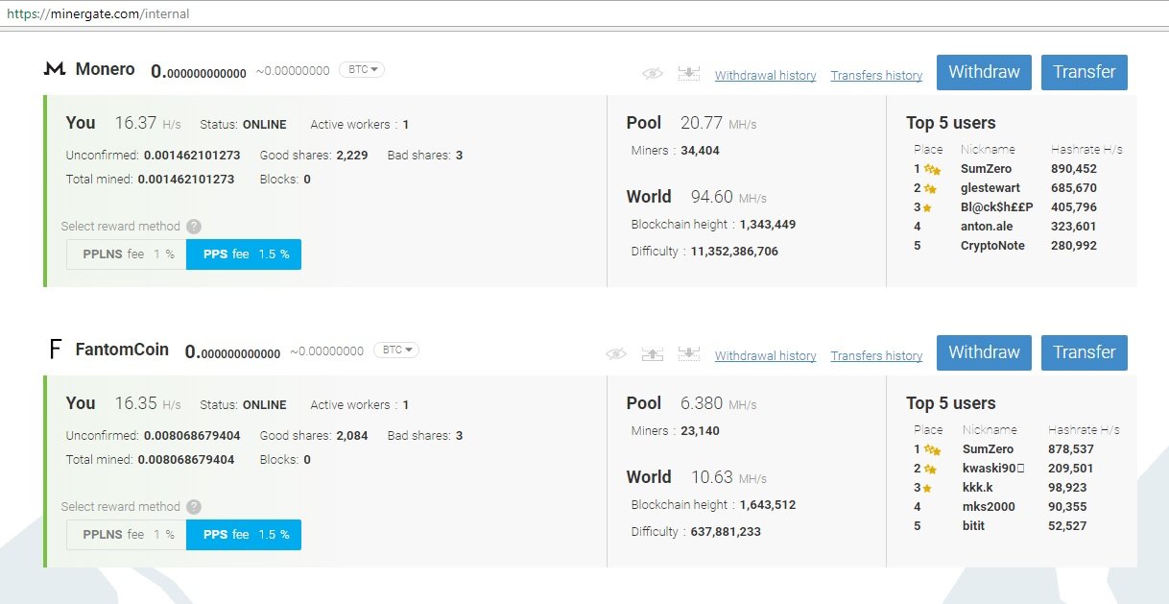1169x604 pixels.
Task: Click FantomCoin blockchain height 1,643,512
Action: pos(768,505)
